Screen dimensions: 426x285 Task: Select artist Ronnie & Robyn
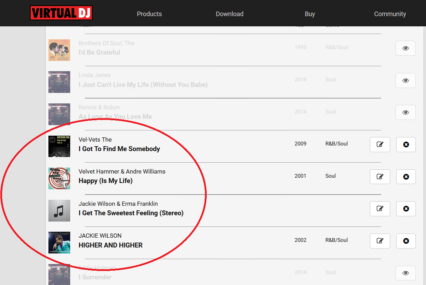click(x=99, y=107)
